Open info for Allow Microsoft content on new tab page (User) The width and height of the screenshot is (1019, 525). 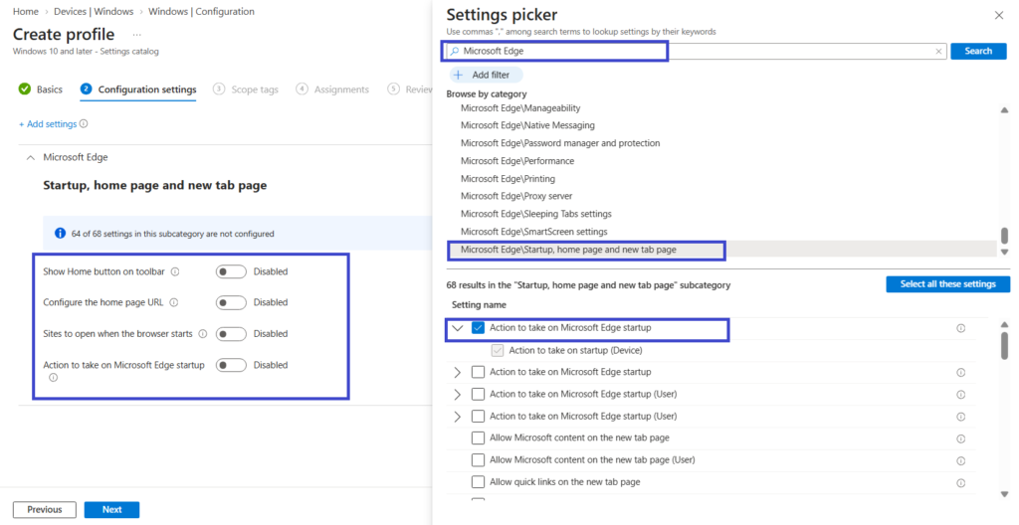coord(960,460)
